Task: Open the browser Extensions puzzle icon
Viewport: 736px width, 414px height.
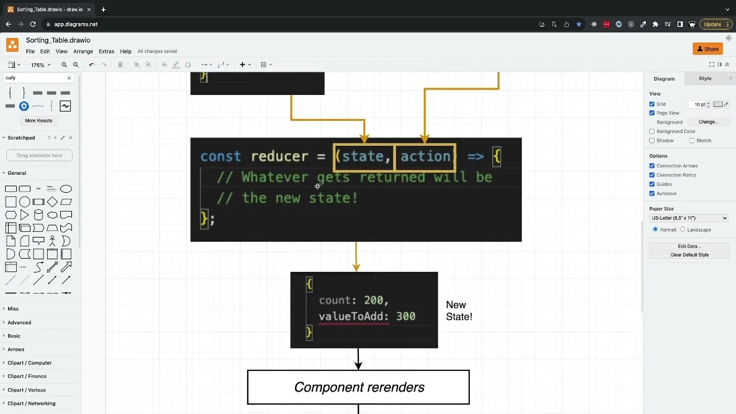Action: coord(655,24)
